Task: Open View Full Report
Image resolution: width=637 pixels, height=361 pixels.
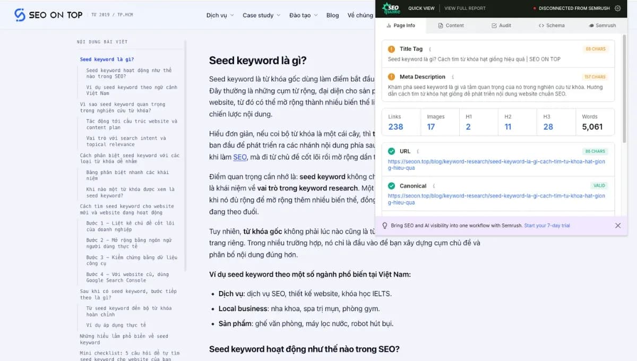Action: [x=465, y=8]
